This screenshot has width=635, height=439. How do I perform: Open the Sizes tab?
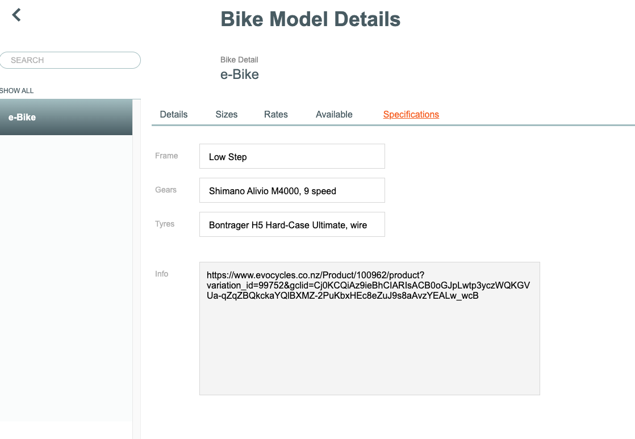coord(227,115)
